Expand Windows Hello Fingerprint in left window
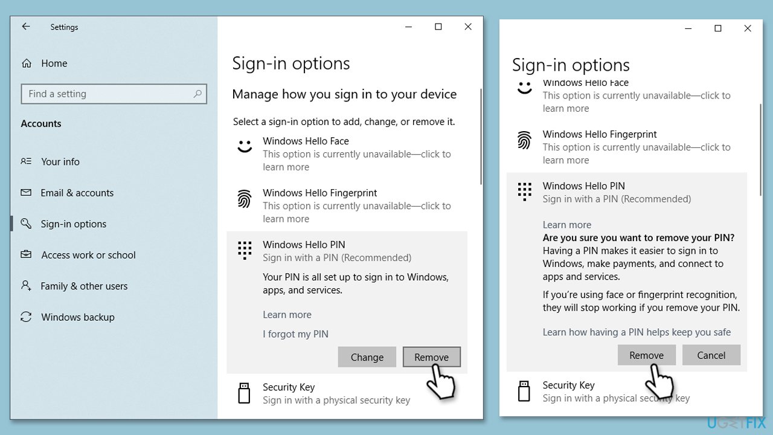 (x=347, y=205)
